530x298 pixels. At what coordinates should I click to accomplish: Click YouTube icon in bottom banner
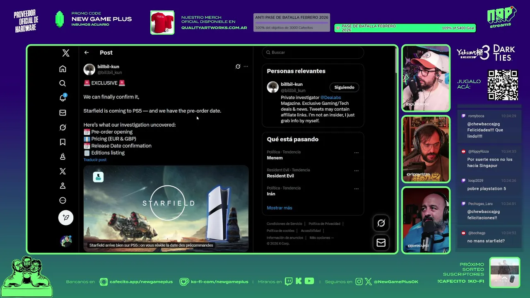[x=309, y=281]
